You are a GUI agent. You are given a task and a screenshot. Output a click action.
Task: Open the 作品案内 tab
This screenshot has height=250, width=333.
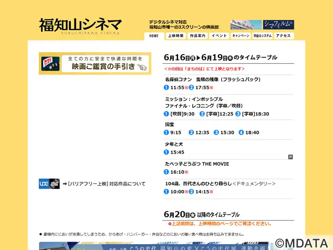tap(197, 36)
